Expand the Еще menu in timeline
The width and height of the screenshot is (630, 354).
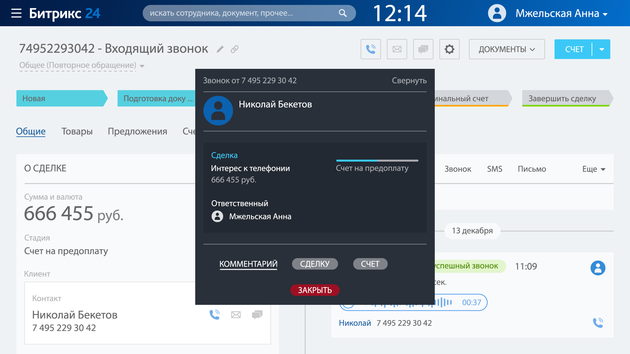point(593,169)
